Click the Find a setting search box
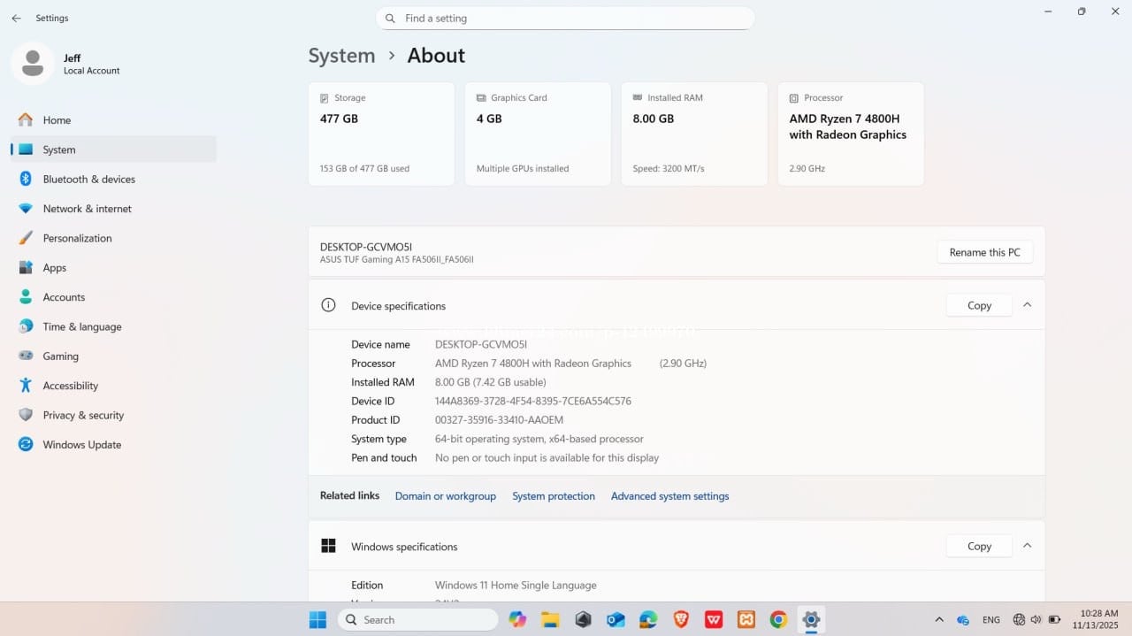This screenshot has height=636, width=1132. 565,18
